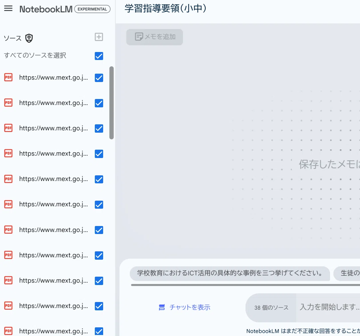Uncheck the first mext.go.jp source checkbox

tap(99, 78)
